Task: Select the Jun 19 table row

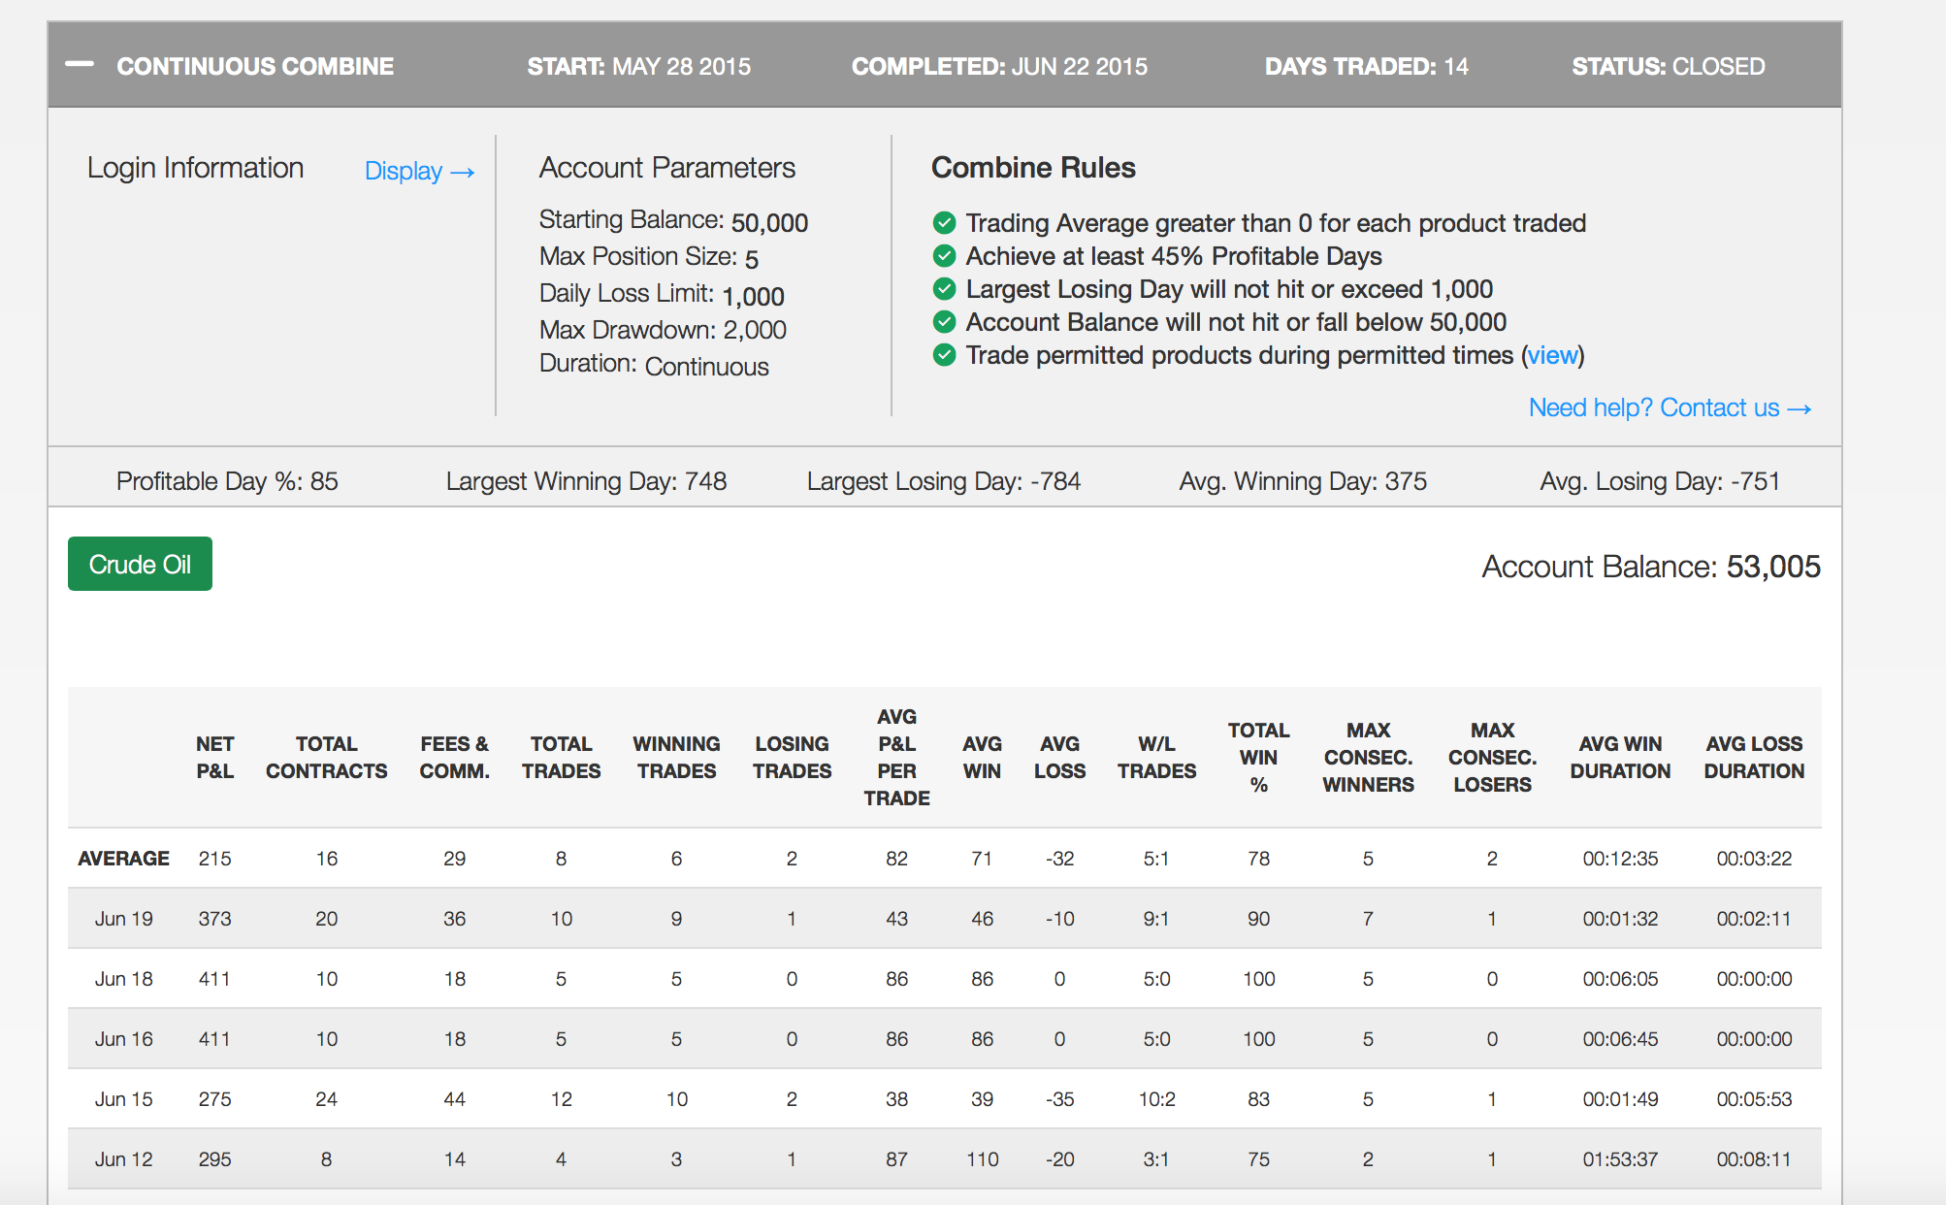Action: [944, 918]
